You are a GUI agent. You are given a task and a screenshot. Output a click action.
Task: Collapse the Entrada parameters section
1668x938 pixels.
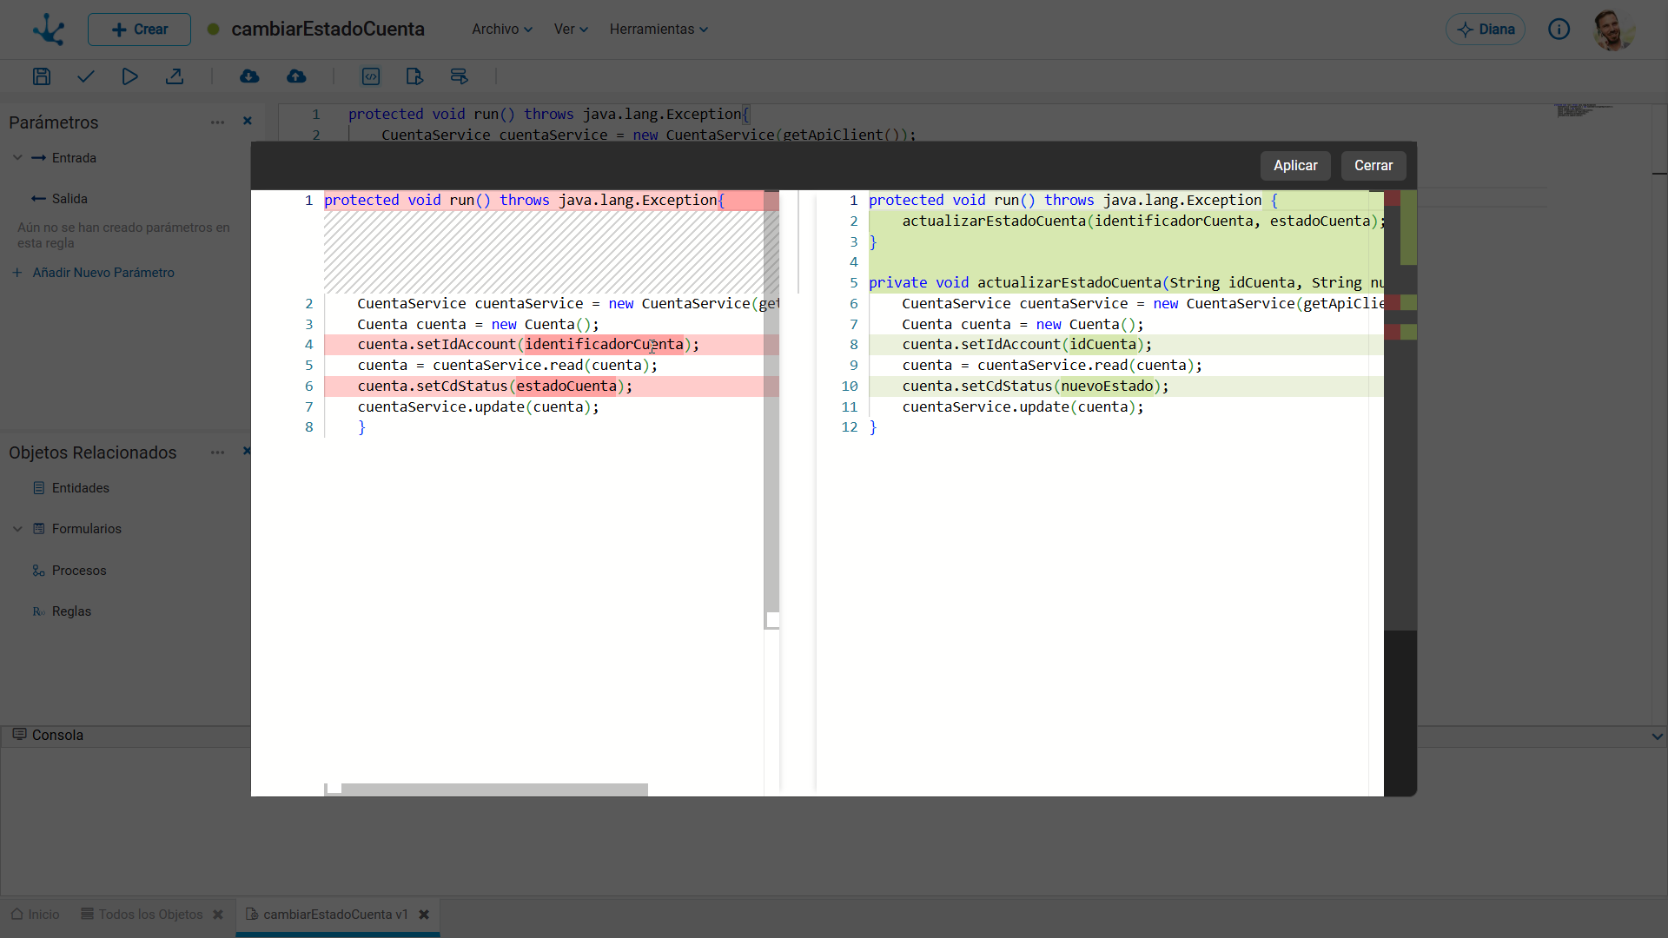pos(17,158)
